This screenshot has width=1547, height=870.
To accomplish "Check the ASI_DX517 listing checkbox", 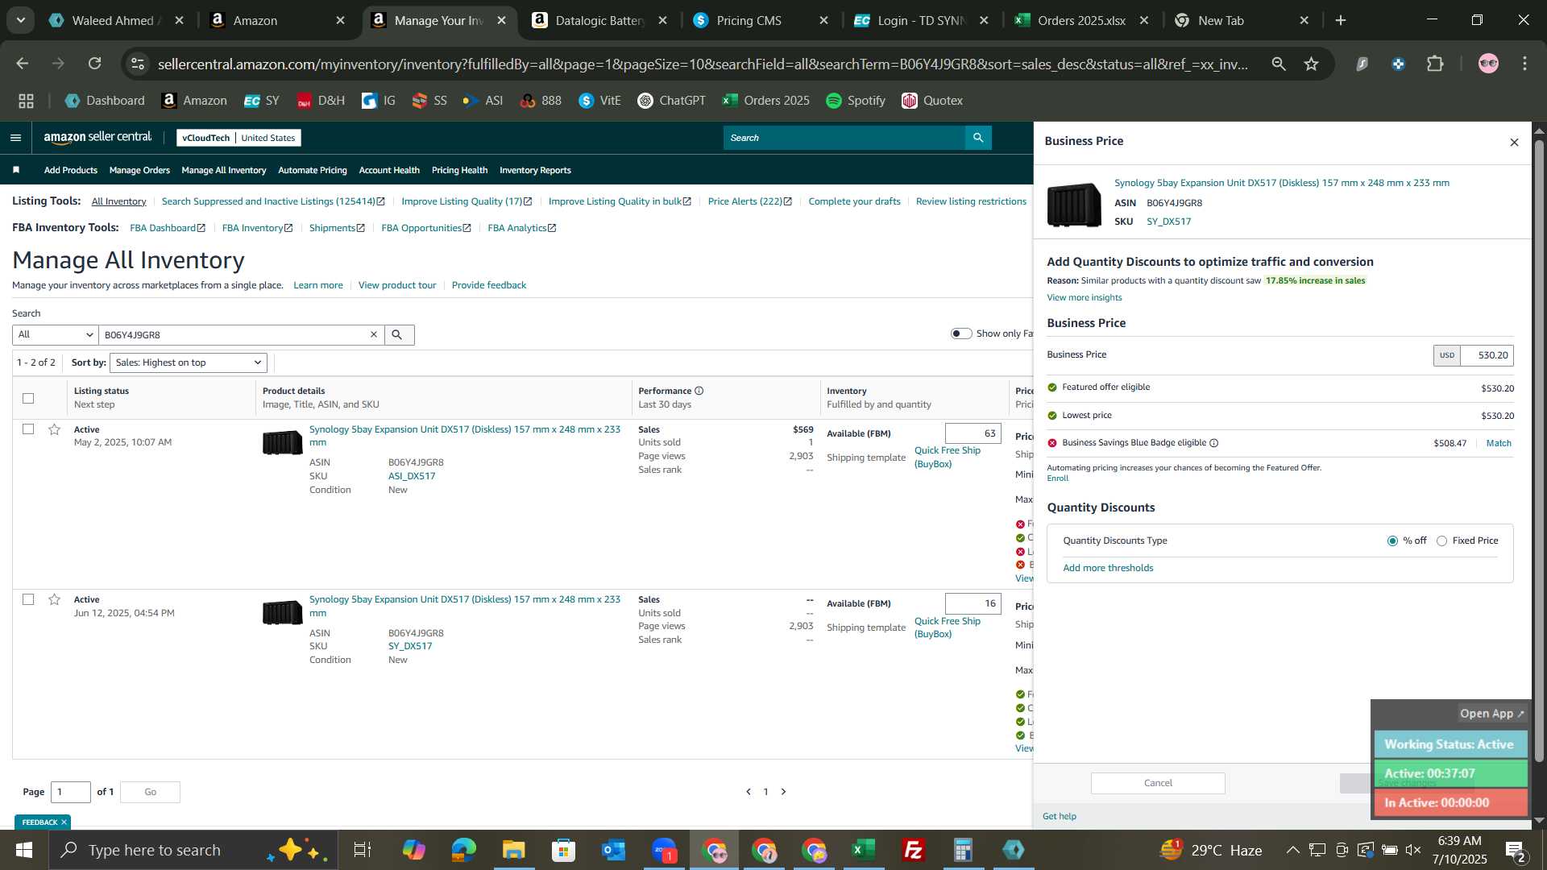I will tap(28, 429).
